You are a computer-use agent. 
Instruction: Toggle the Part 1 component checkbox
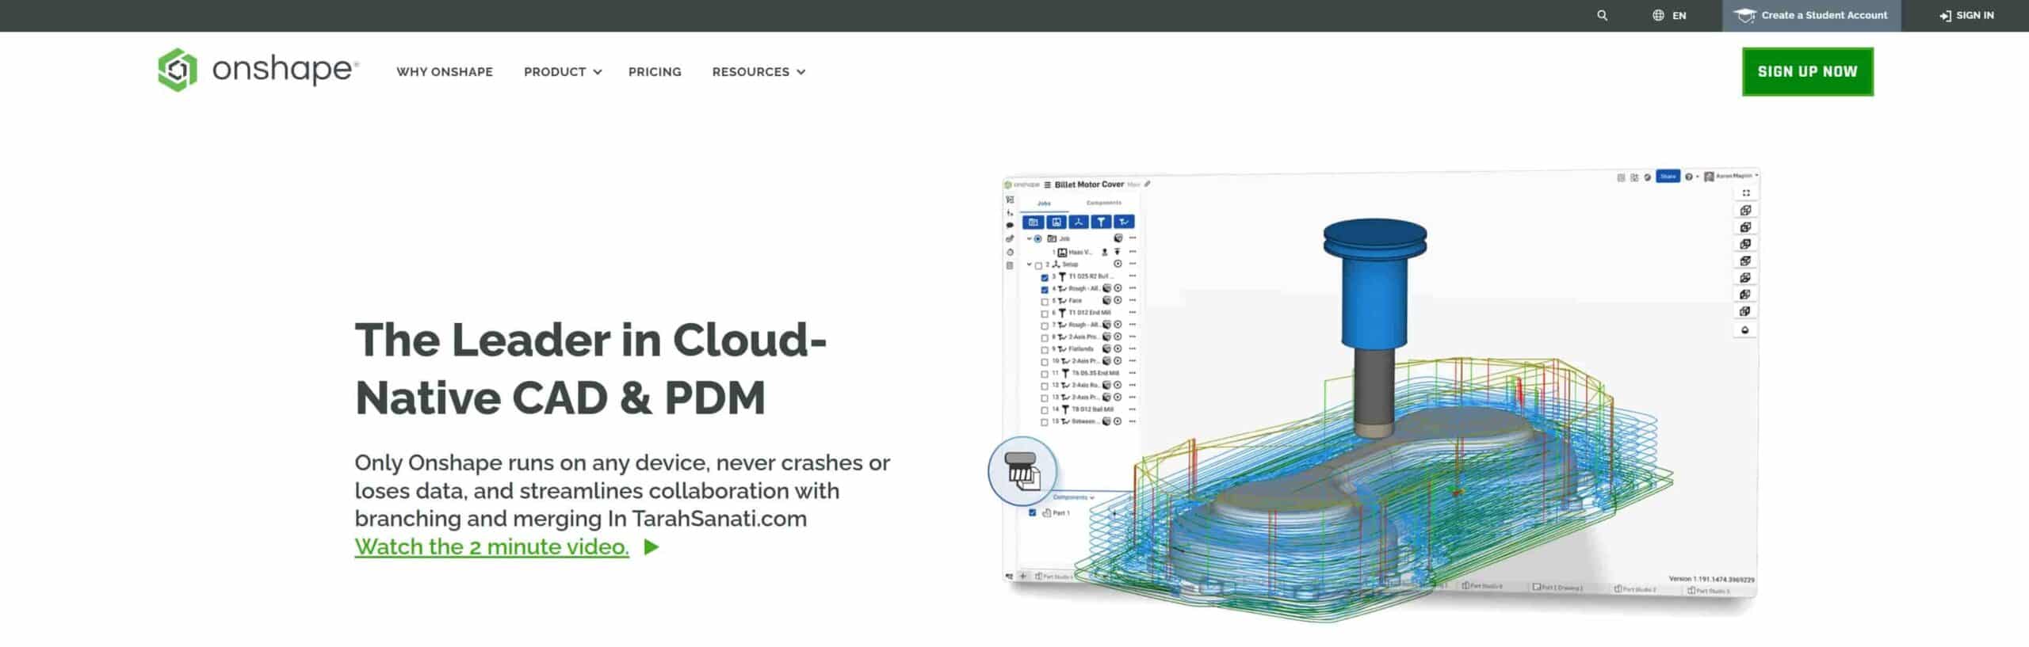(1032, 513)
